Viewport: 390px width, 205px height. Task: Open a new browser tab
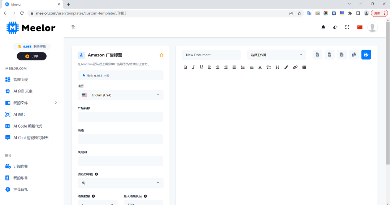69,4
